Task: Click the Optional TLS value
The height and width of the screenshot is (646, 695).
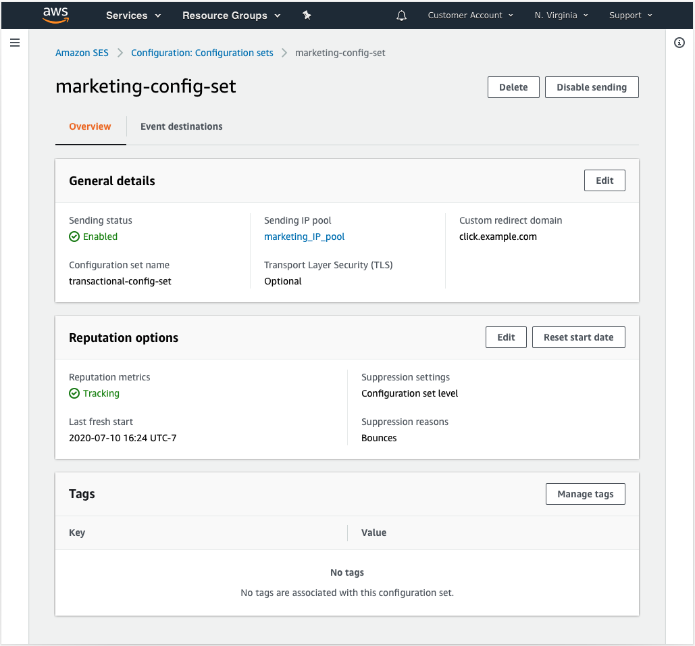Action: coord(283,281)
